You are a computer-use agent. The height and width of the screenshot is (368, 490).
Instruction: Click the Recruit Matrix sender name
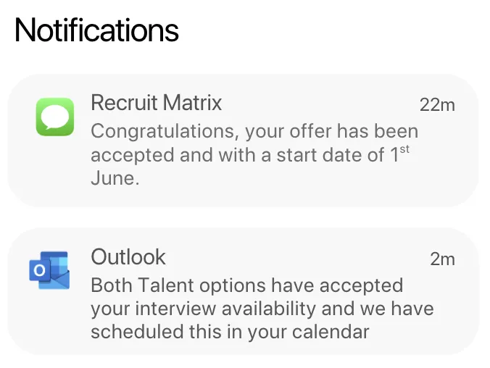156,103
